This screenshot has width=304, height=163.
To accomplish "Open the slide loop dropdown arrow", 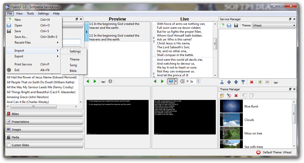I will tap(187, 81).
